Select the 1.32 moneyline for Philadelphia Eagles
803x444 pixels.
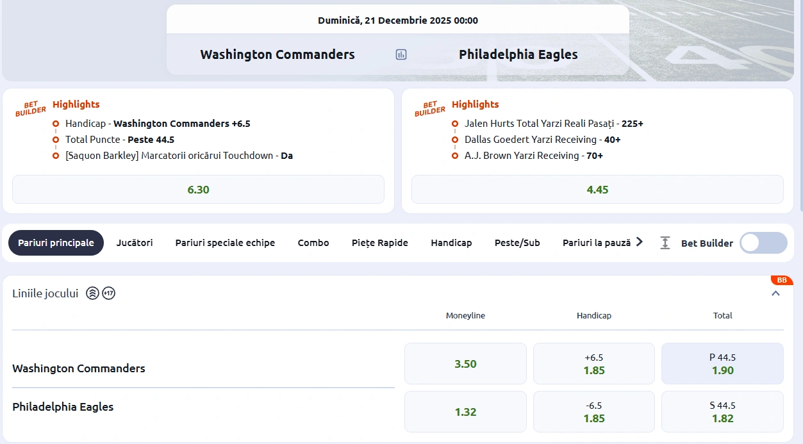tap(465, 411)
